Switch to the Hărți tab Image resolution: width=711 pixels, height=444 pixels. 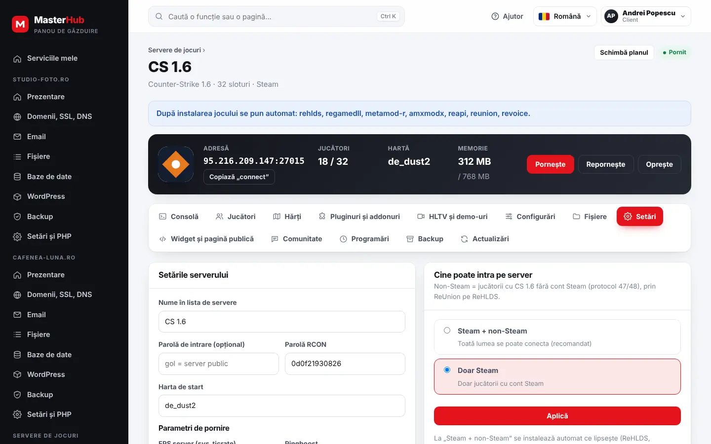pyautogui.click(x=287, y=217)
